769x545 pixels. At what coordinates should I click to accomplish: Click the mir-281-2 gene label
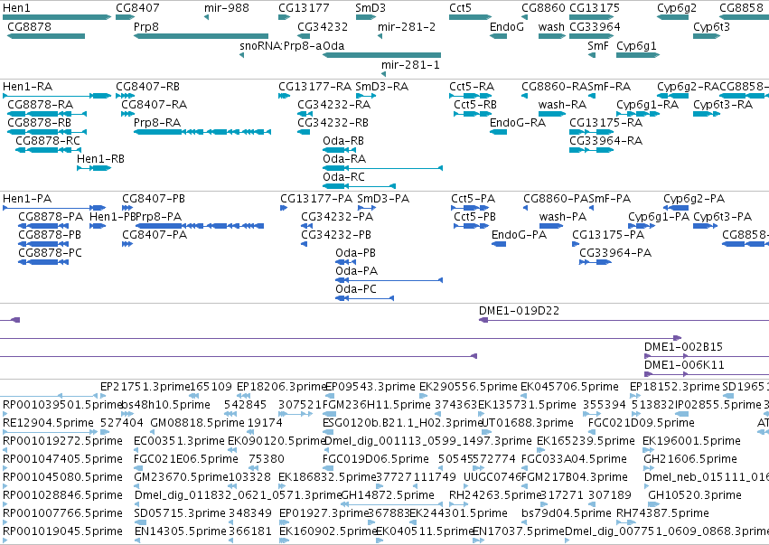pos(407,27)
